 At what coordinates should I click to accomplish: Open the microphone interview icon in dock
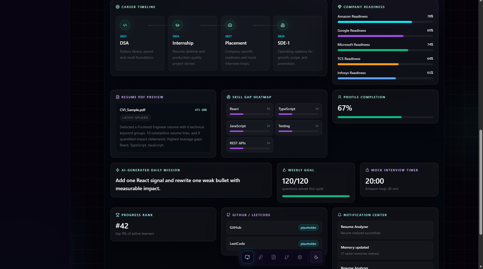pyautogui.click(x=261, y=257)
